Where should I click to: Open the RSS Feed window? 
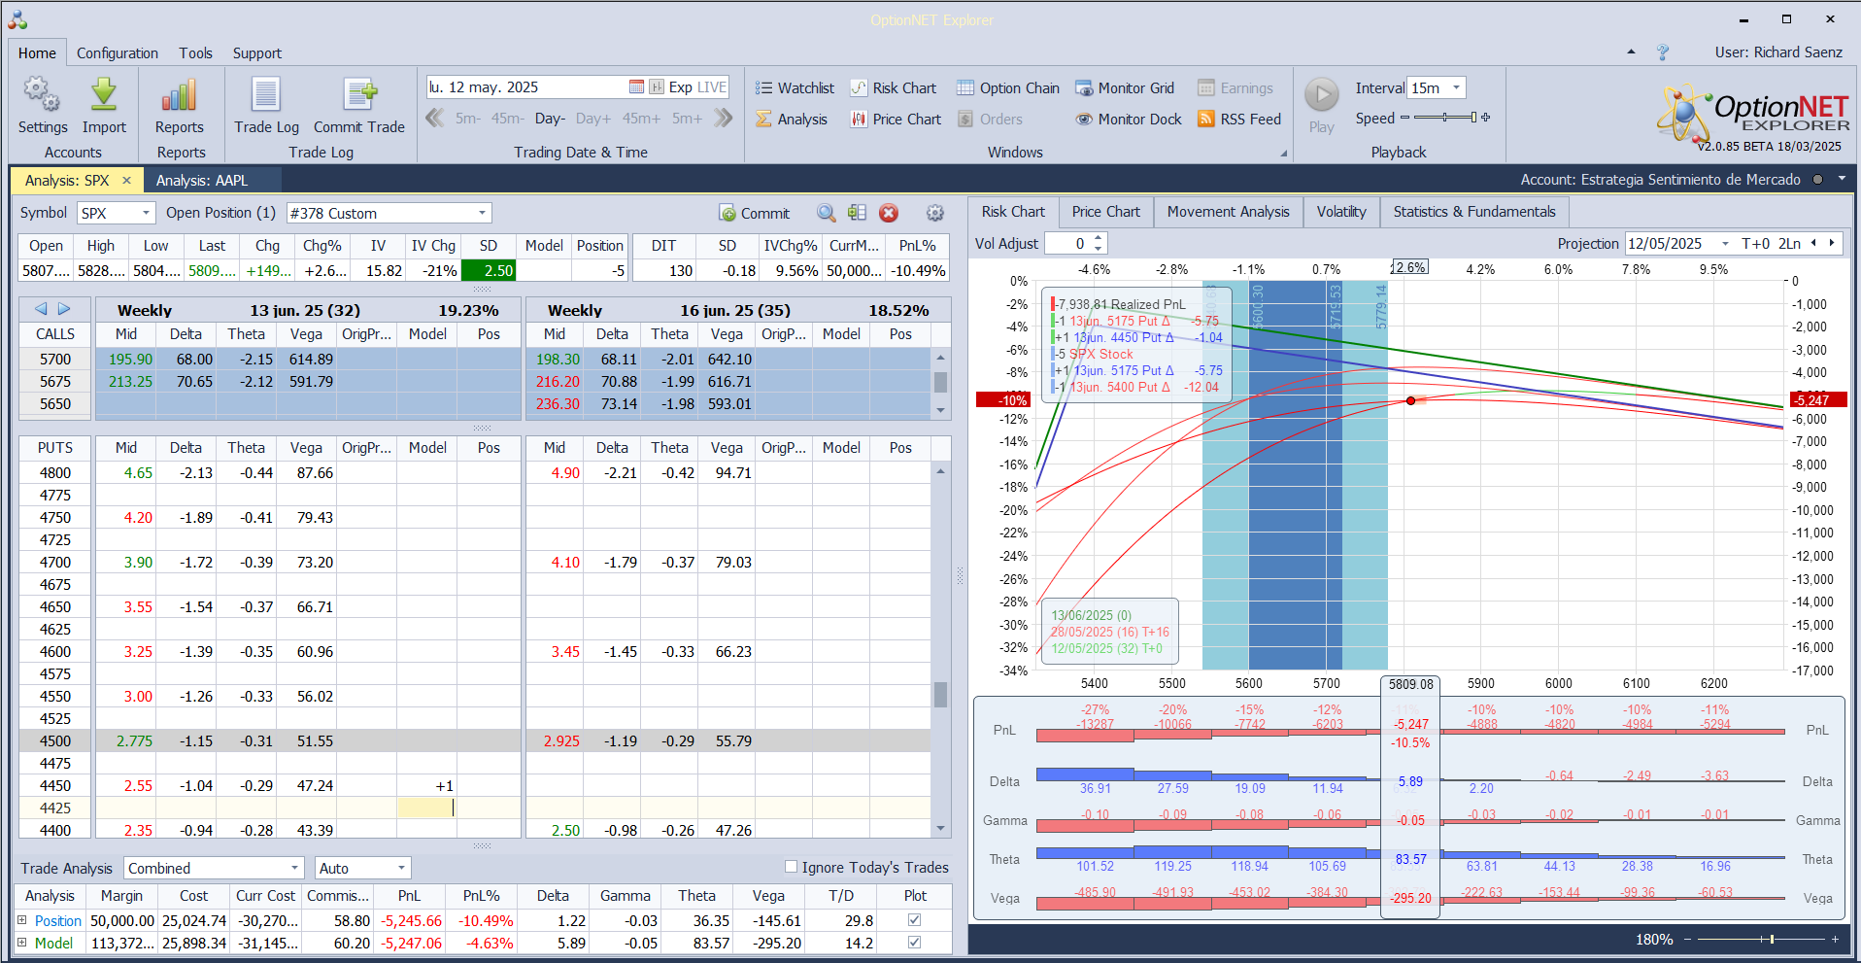[x=1239, y=120]
